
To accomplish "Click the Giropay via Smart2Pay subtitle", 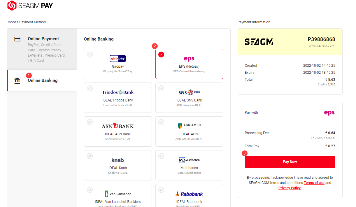I will [x=118, y=71].
